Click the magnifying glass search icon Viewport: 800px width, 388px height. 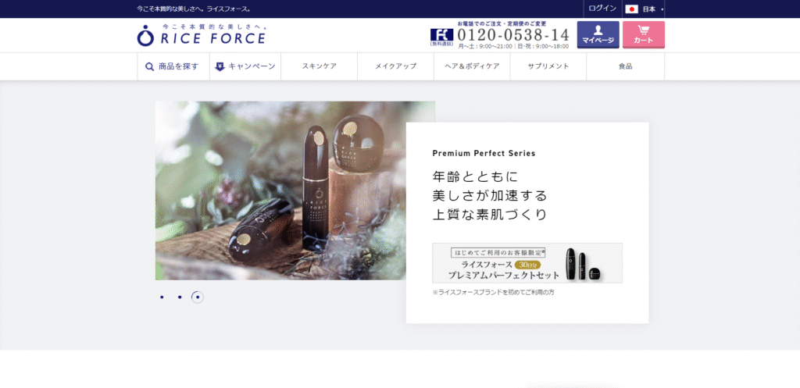click(149, 67)
